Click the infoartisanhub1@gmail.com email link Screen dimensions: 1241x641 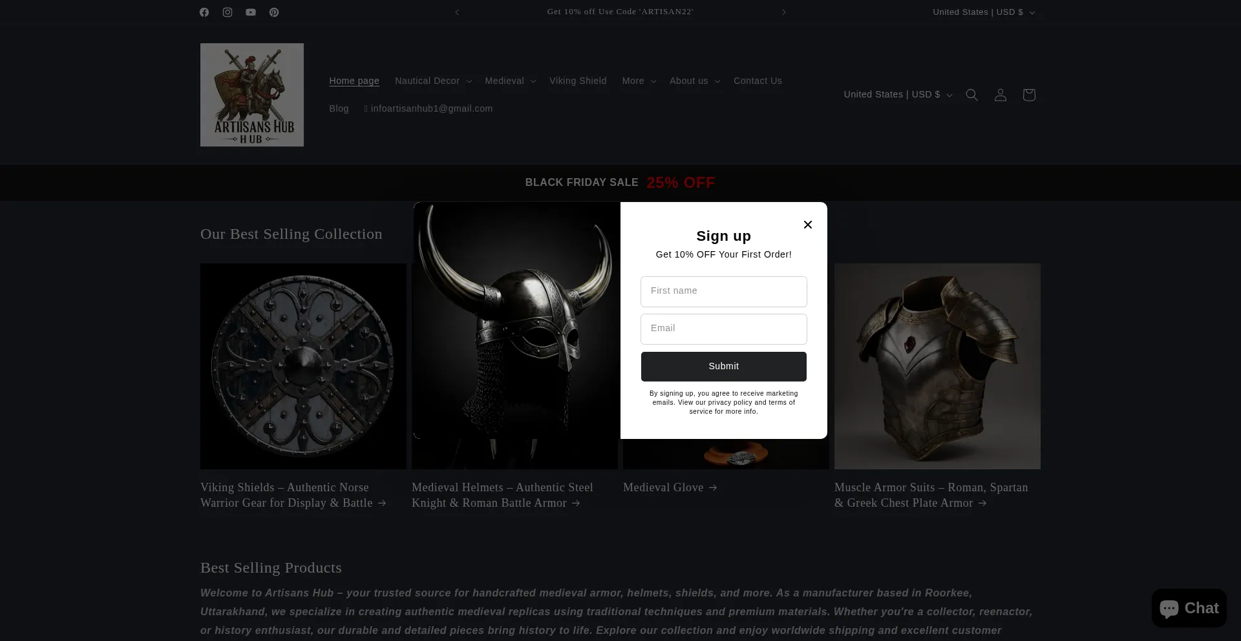tap(429, 108)
